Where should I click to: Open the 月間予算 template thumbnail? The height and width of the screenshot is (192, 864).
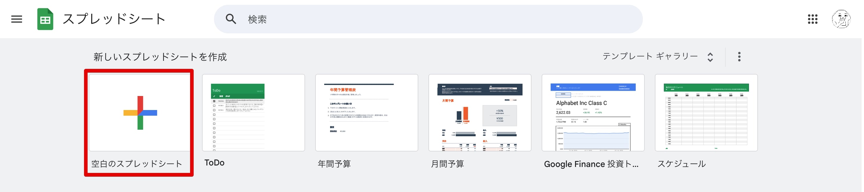(481, 113)
